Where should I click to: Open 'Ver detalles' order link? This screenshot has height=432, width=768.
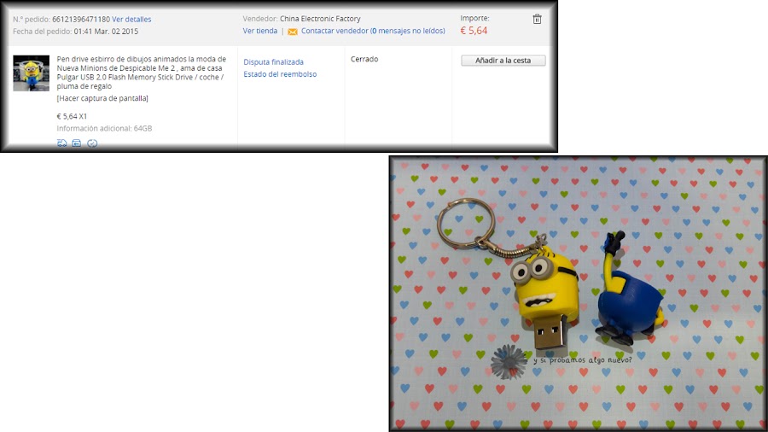(131, 19)
